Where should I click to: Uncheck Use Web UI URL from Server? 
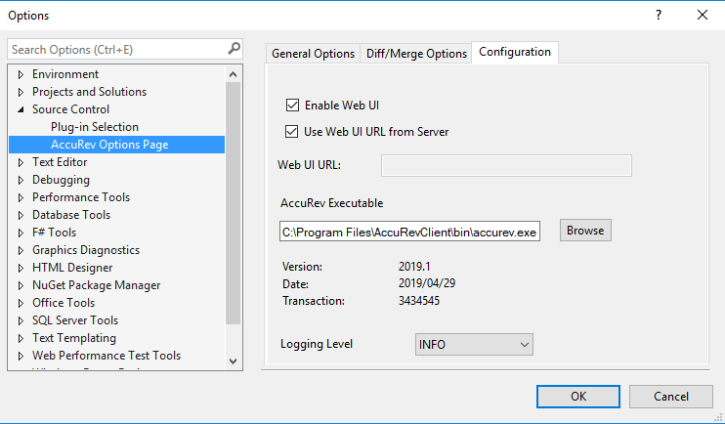click(292, 132)
